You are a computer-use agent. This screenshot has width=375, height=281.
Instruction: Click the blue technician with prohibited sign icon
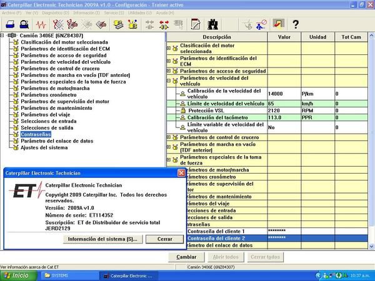click(x=261, y=24)
